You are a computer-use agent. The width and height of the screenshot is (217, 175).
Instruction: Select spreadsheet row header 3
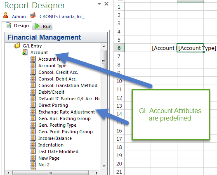point(119,23)
